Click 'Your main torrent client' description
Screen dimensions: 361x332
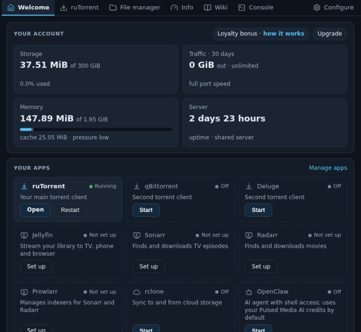[x=53, y=197]
